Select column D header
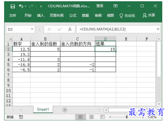 pyautogui.click(x=105, y=39)
